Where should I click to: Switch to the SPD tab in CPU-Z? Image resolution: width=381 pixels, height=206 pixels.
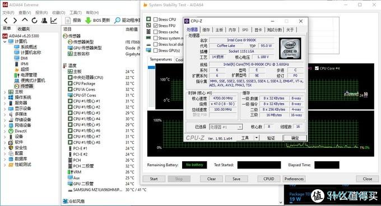(245, 30)
